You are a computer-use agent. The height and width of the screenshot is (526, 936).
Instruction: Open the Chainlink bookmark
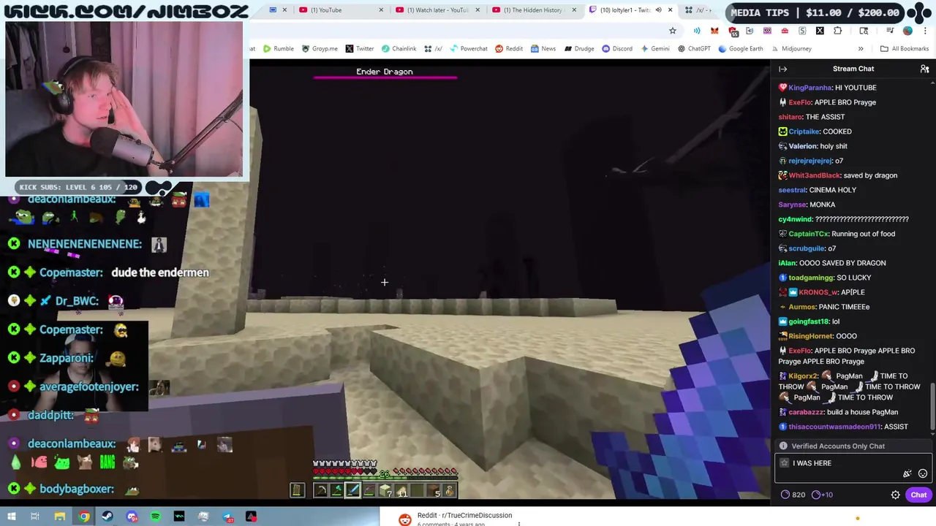(399, 49)
